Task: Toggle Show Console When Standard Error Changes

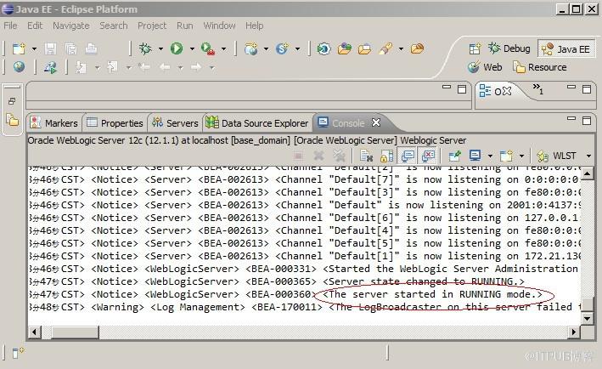Action: tap(428, 156)
